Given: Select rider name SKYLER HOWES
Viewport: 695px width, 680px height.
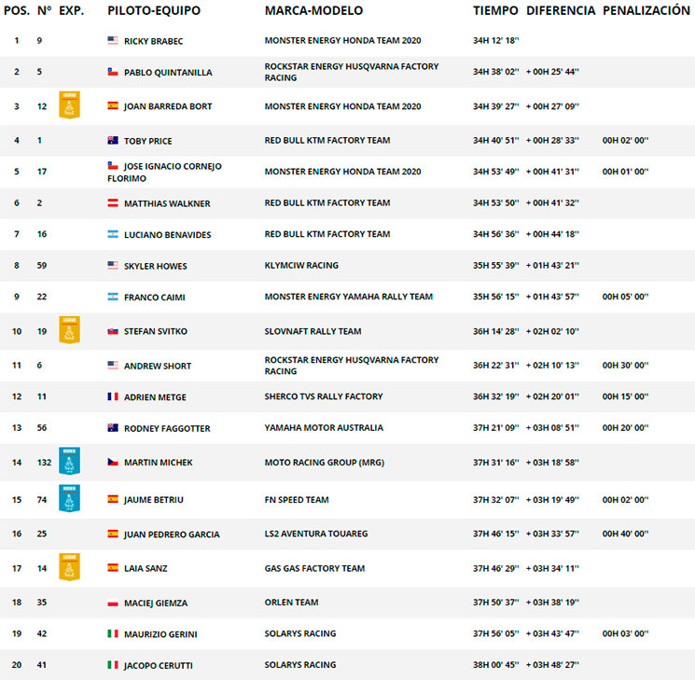Looking at the screenshot, I should pyautogui.click(x=156, y=266).
